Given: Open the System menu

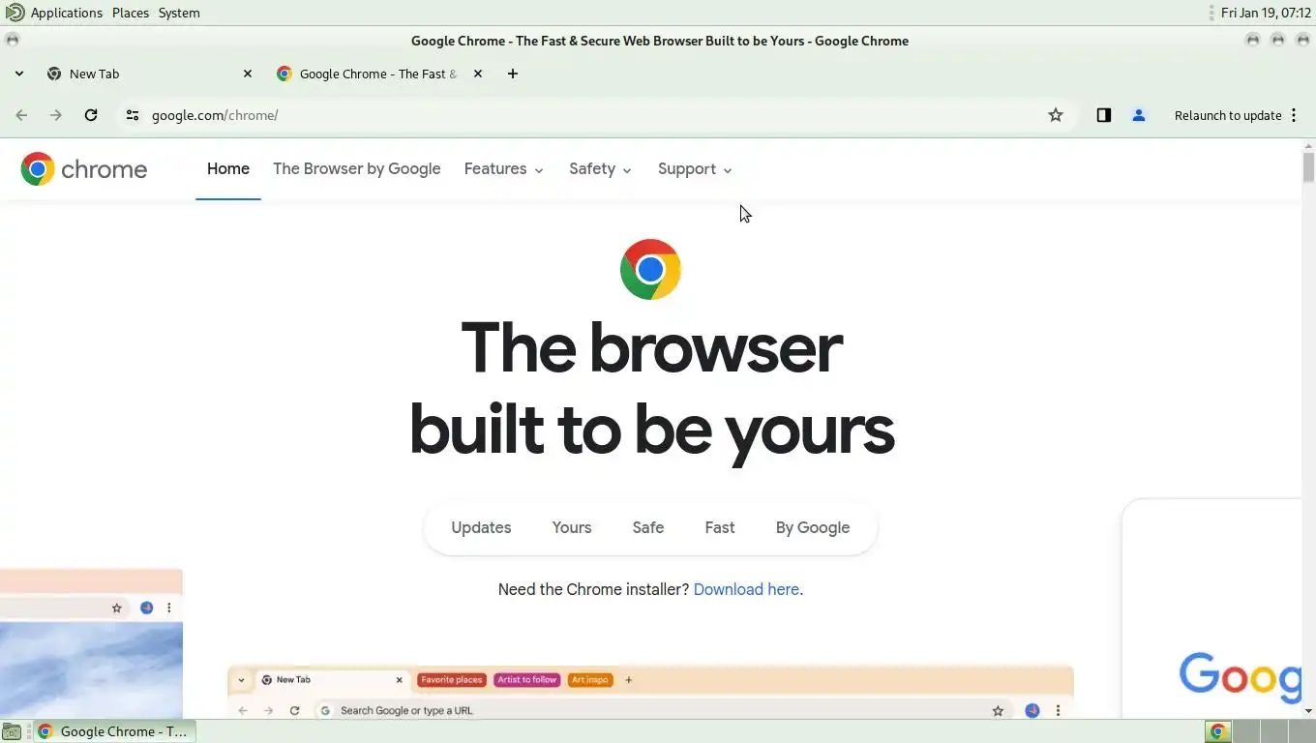Looking at the screenshot, I should 179,13.
